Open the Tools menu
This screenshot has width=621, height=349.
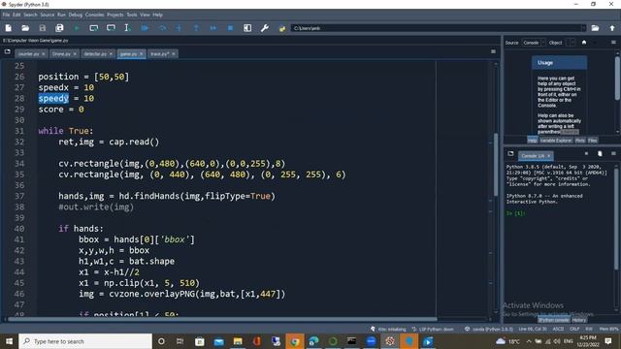point(132,15)
